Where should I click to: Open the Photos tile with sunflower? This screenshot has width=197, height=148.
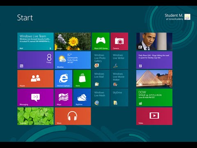[73, 41]
